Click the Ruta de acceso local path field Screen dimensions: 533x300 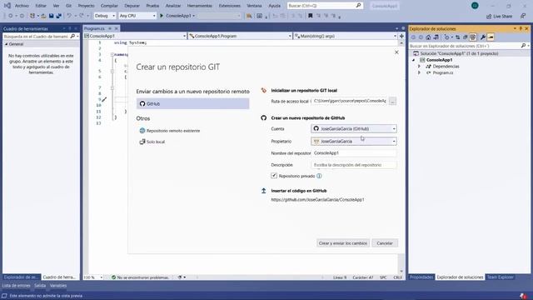click(x=350, y=101)
